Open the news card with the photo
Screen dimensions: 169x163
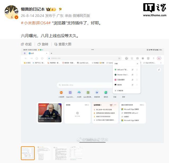click(x=50, y=113)
